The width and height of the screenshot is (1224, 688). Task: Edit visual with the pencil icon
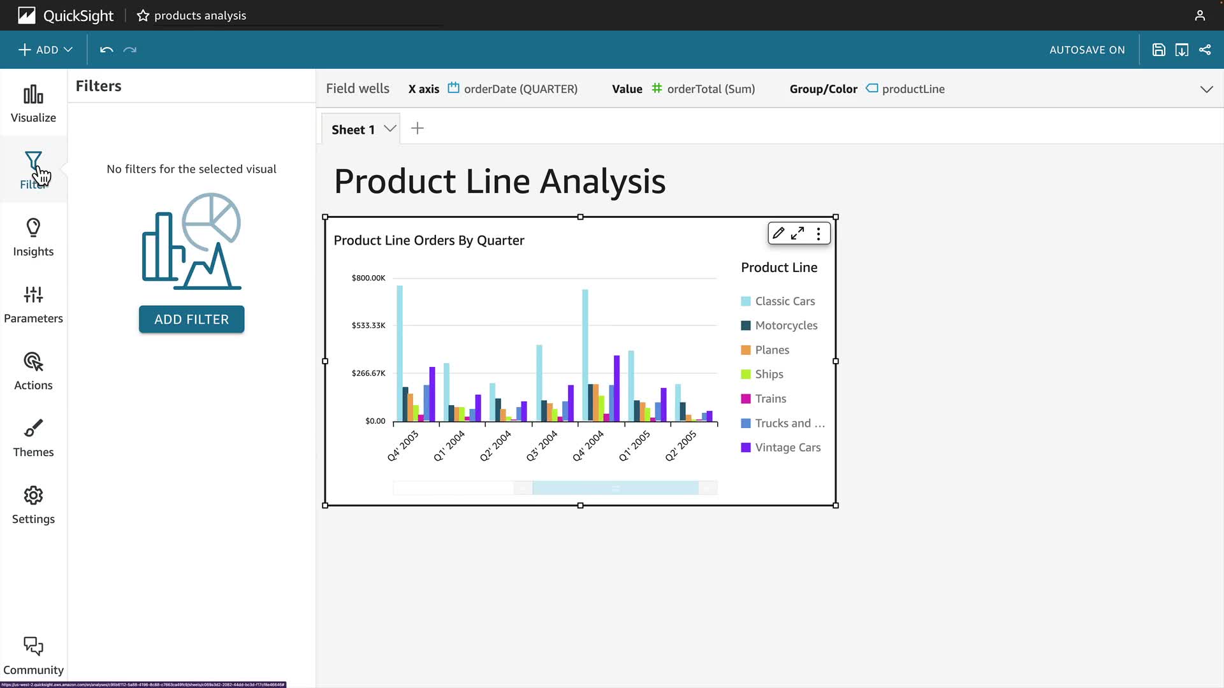click(x=778, y=234)
